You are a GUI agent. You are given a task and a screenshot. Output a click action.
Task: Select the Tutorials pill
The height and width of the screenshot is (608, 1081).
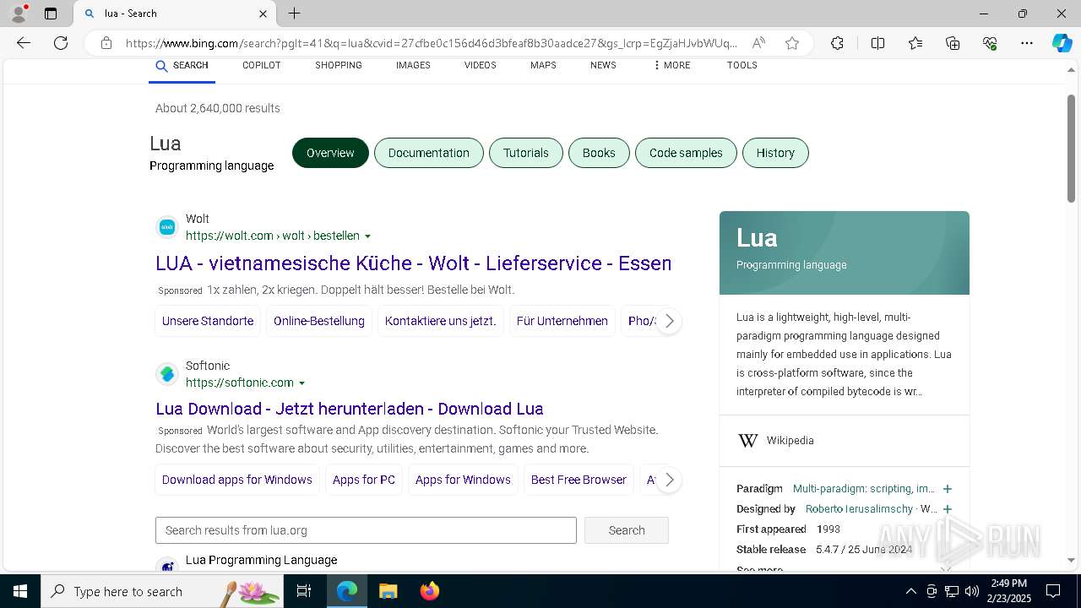[x=526, y=153]
